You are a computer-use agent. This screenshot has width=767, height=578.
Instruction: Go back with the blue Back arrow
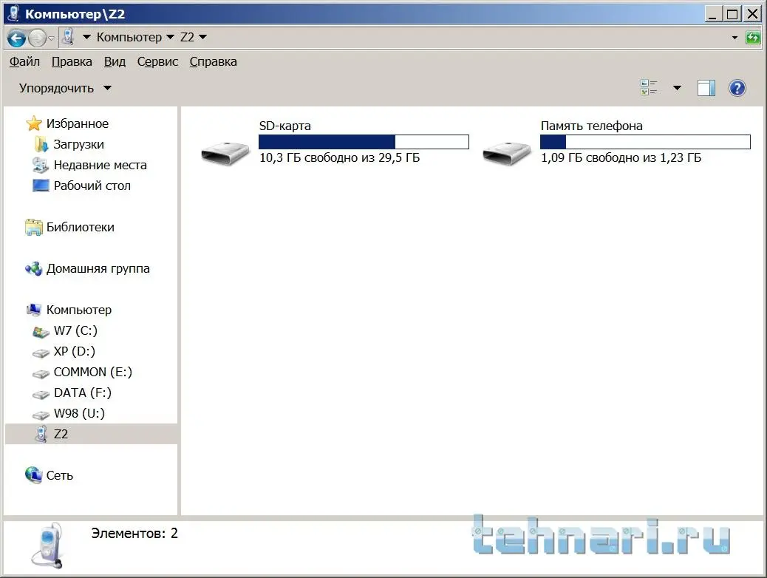pos(17,38)
